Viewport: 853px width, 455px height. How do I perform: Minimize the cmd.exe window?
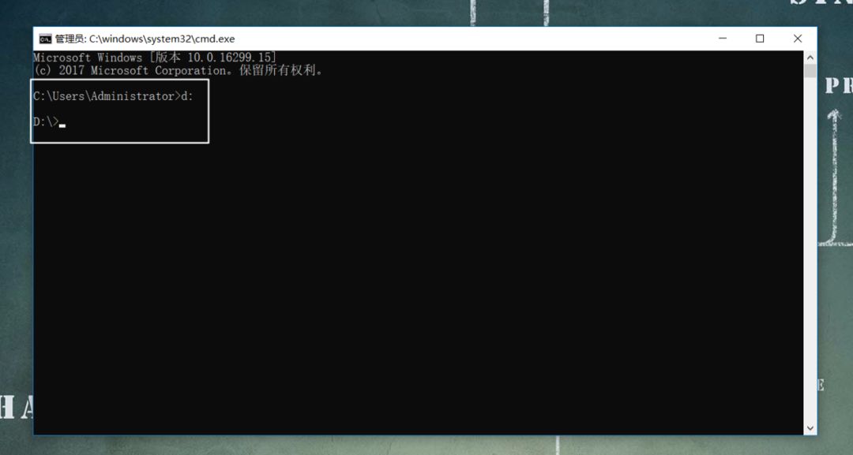(x=723, y=39)
